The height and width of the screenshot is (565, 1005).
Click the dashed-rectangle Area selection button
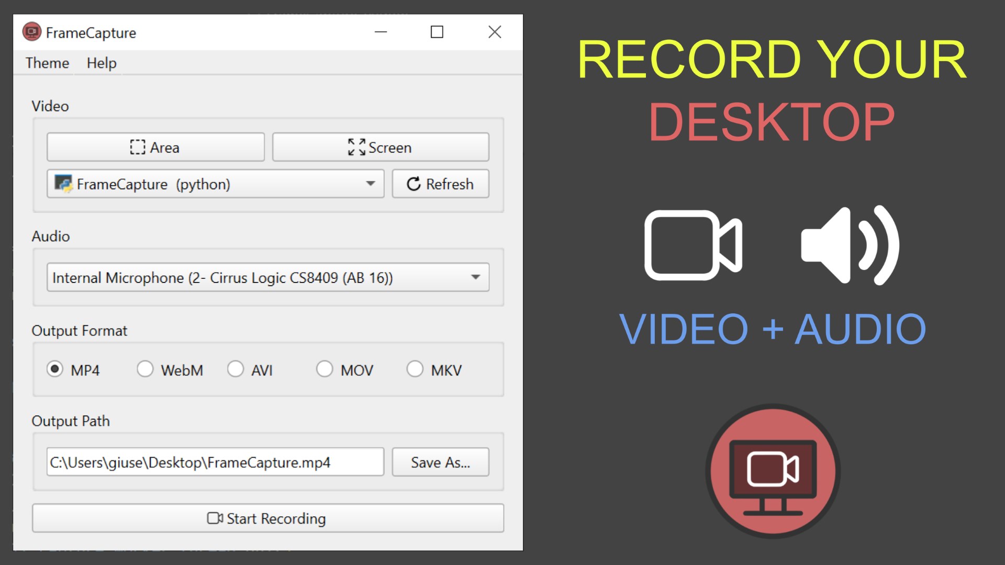(155, 147)
